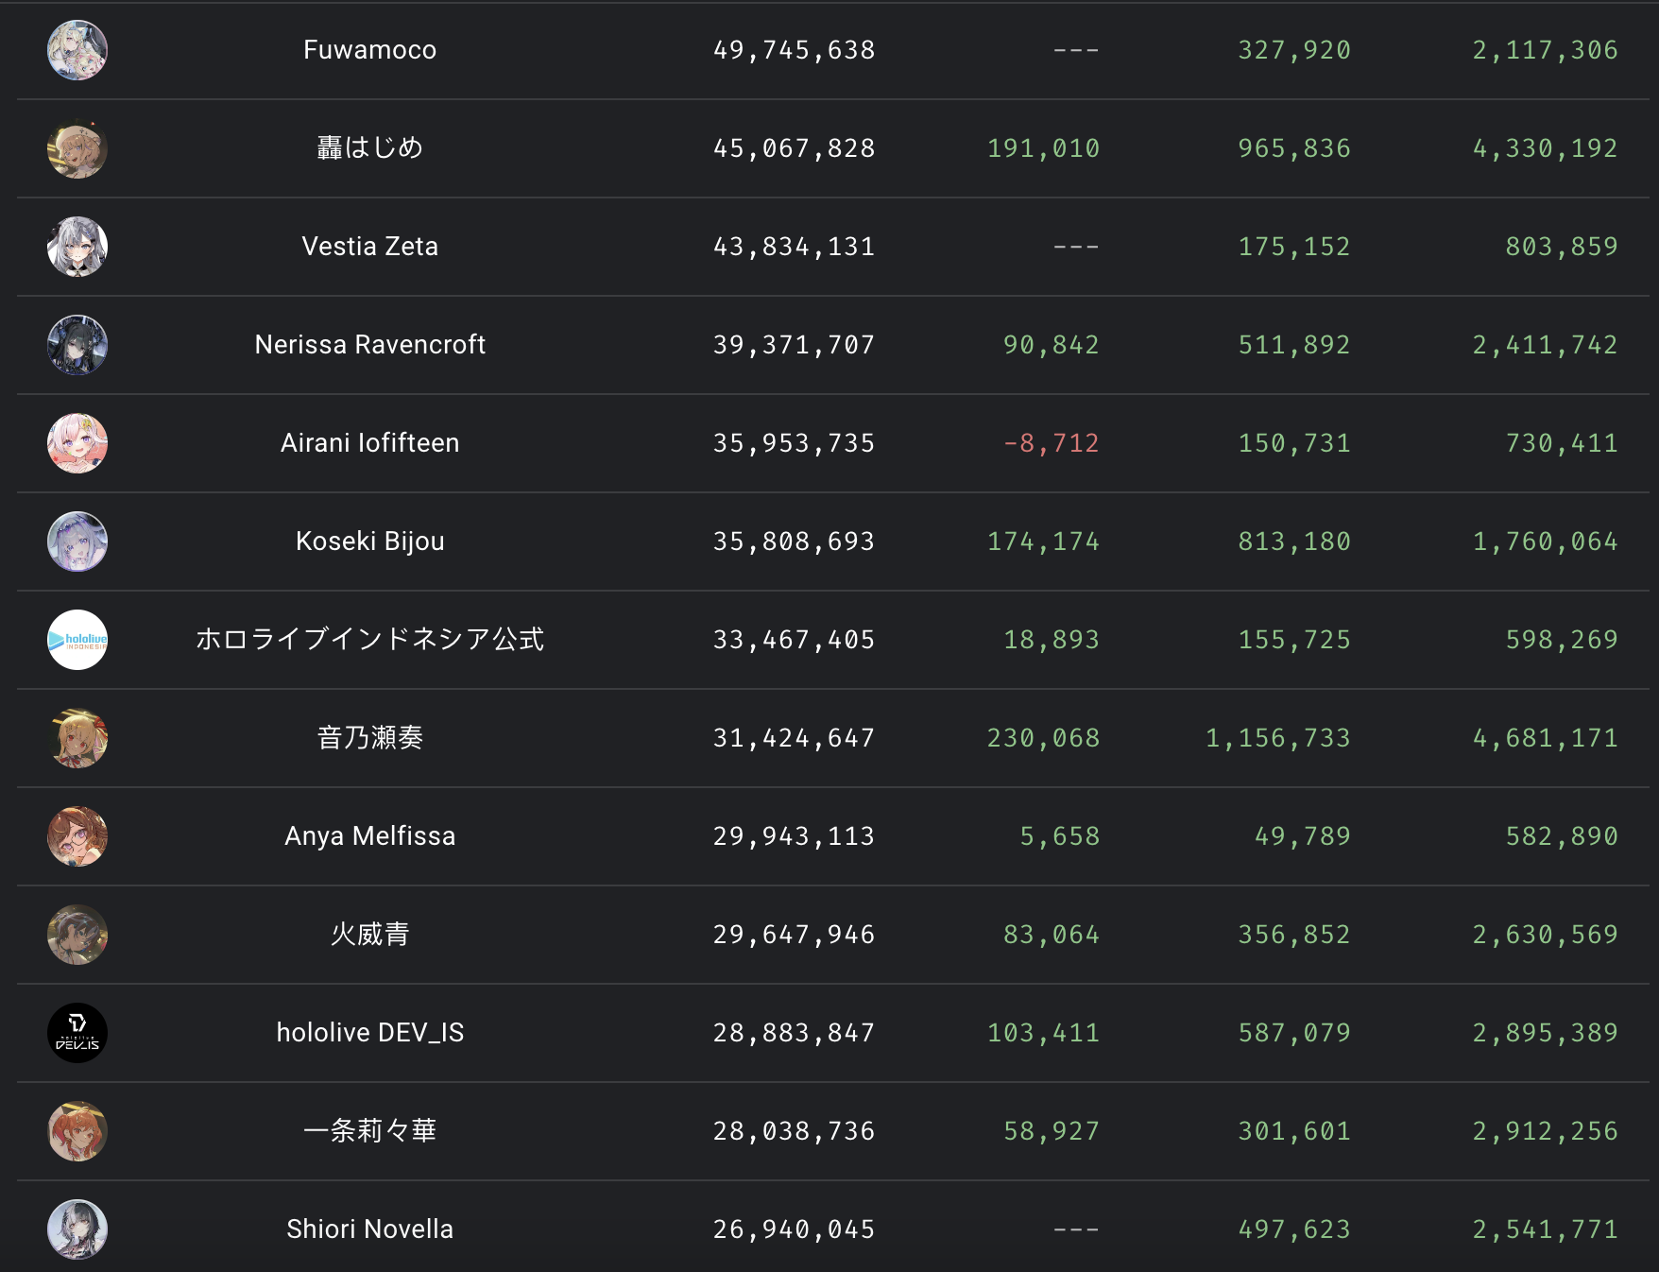Click 火威青's total count 29,647,946

pyautogui.click(x=794, y=935)
